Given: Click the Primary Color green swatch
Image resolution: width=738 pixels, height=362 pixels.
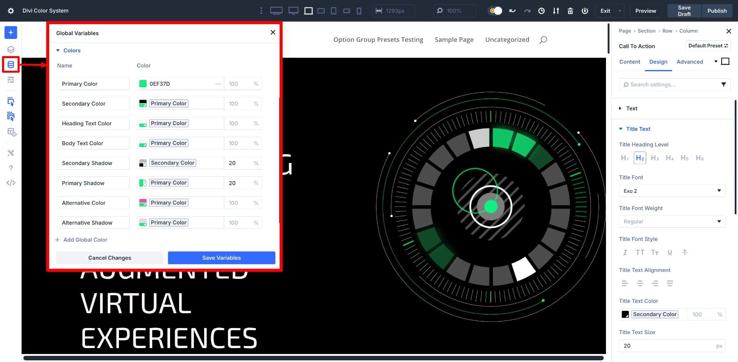Looking at the screenshot, I should pos(143,84).
